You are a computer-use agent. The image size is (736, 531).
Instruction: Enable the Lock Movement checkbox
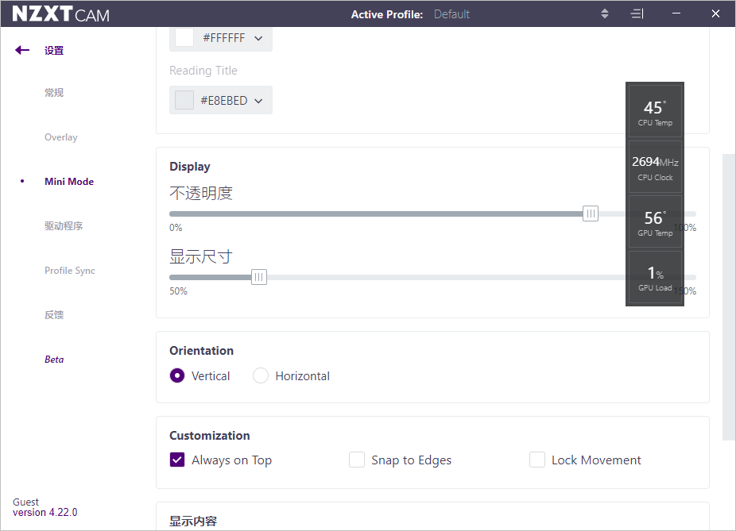point(537,460)
